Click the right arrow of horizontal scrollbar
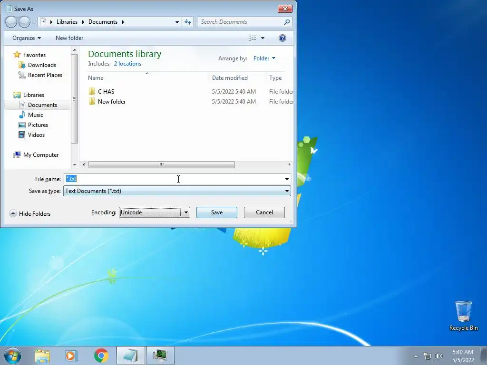Viewport: 487px width, 365px height. coord(289,164)
